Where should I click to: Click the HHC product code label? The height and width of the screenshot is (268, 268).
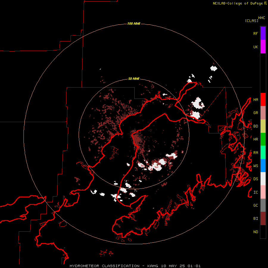(x=262, y=18)
